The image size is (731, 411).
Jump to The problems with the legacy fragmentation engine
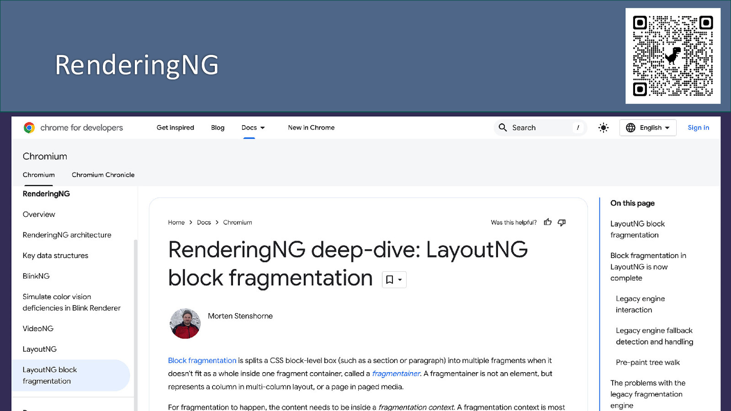pos(648,394)
